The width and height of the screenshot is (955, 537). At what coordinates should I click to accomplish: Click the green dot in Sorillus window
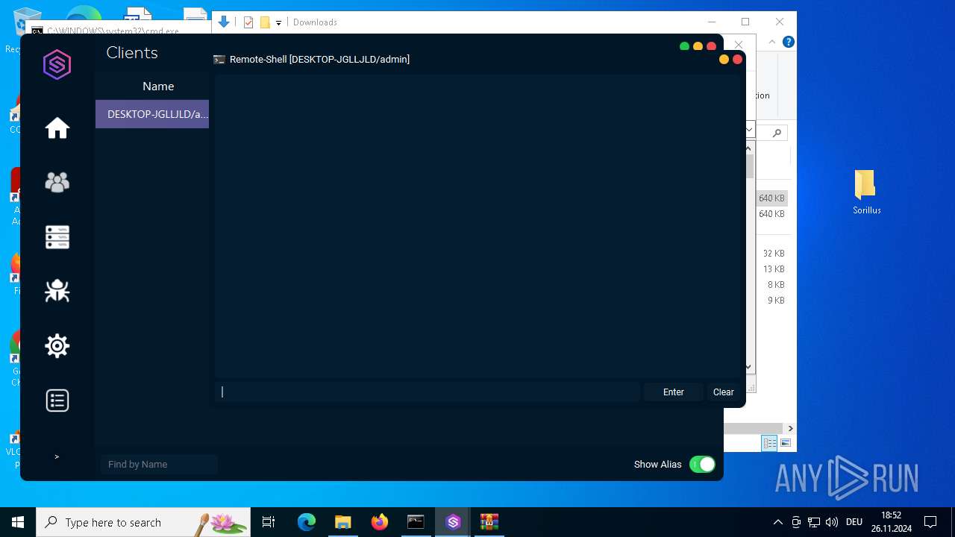[x=684, y=46]
